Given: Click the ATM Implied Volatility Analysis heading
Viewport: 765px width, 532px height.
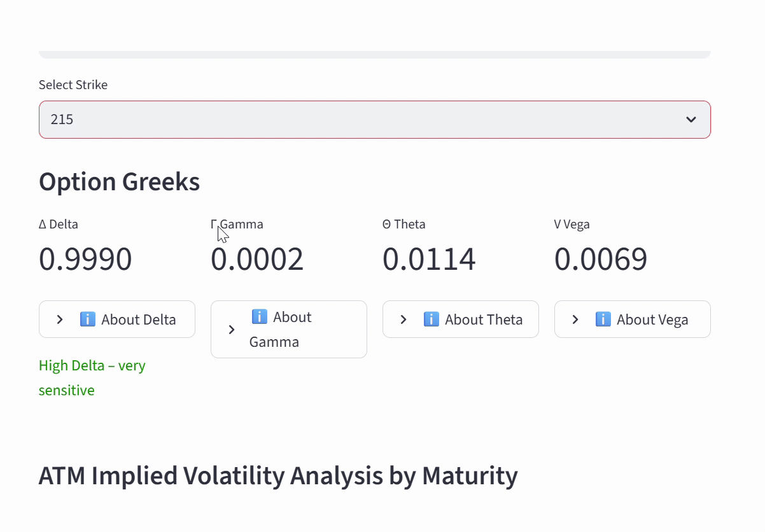Looking at the screenshot, I should pos(278,476).
